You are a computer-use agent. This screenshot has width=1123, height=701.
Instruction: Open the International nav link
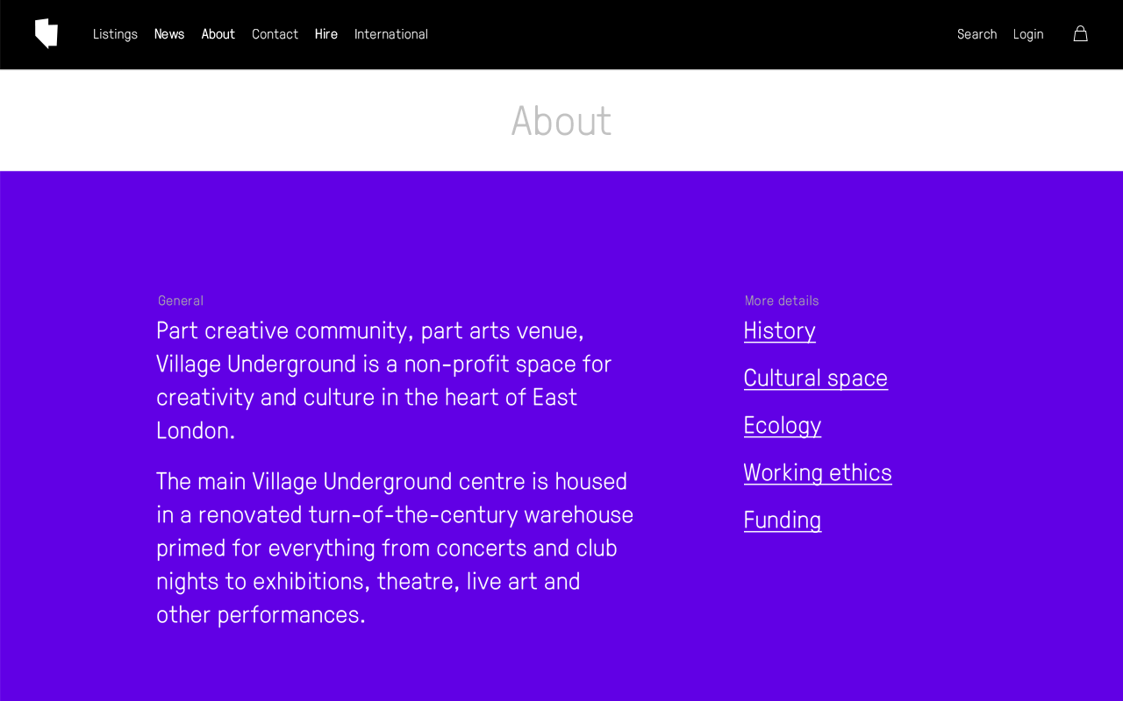(x=391, y=34)
